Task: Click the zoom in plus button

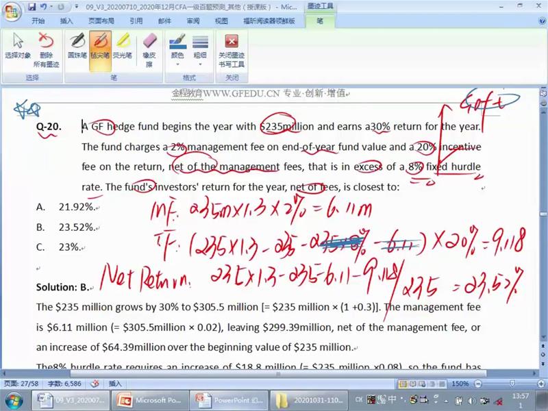Action: [541, 384]
